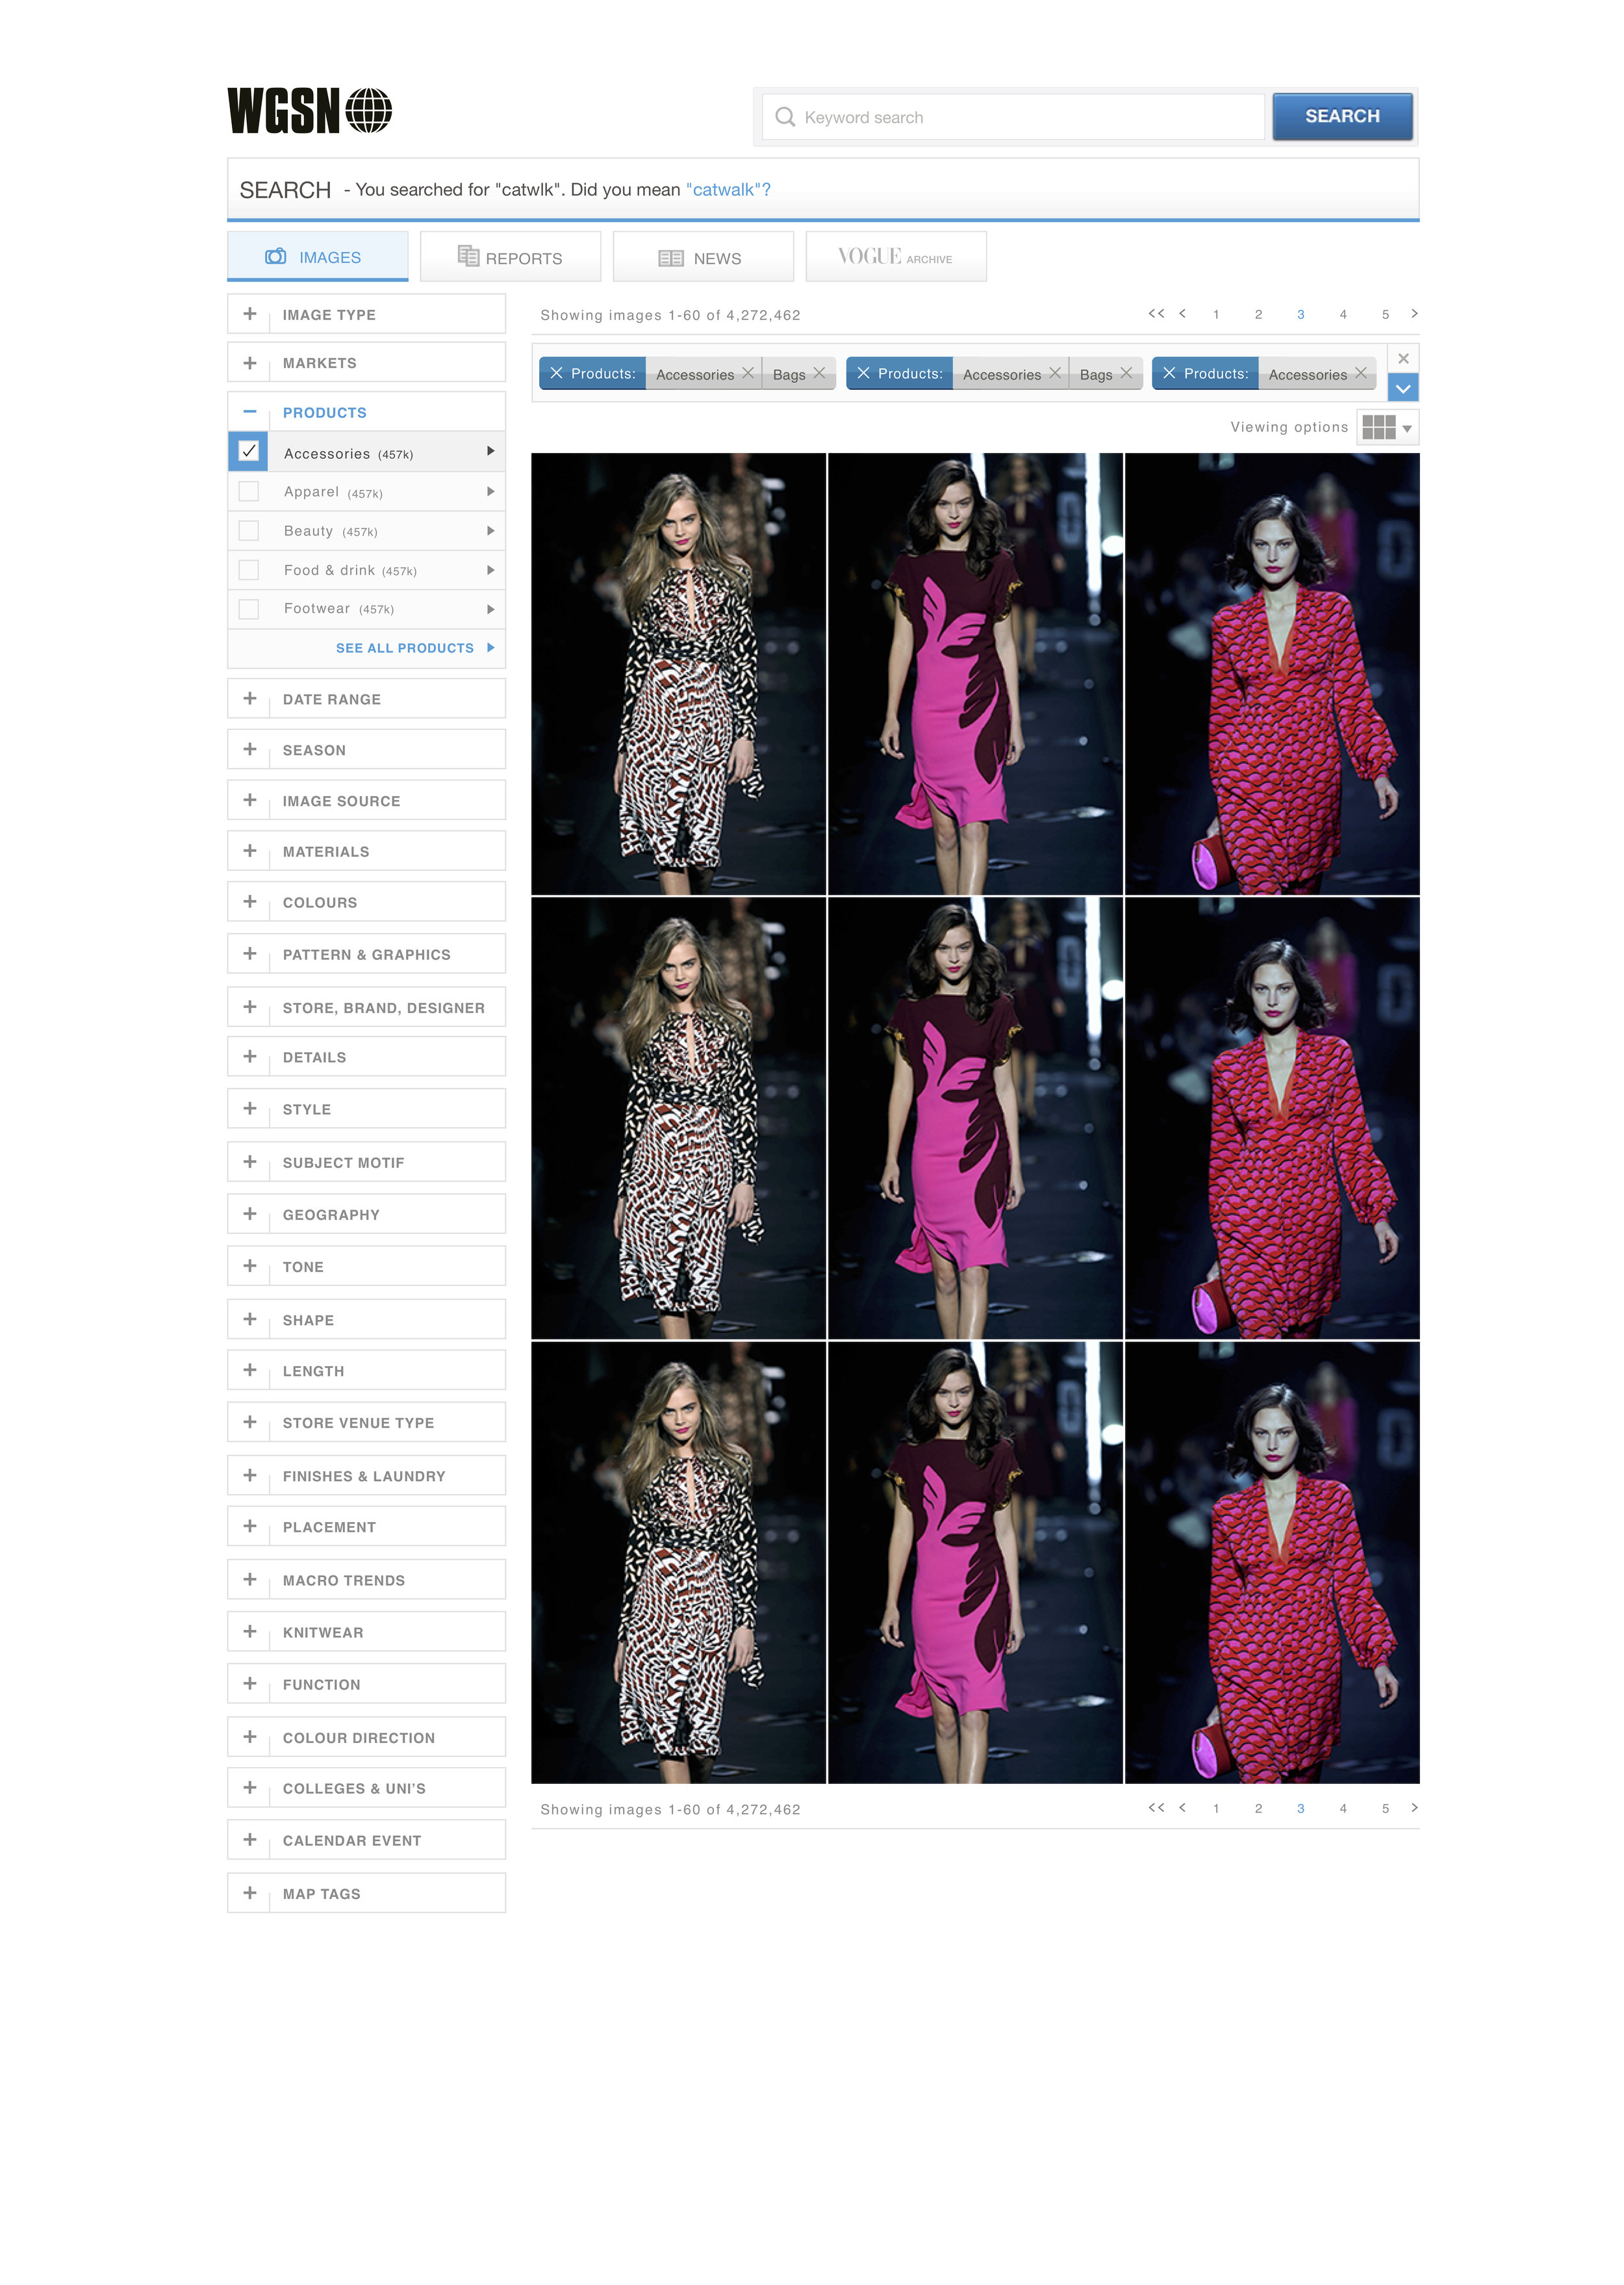Go to previous page in bottom pagination

1183,1807
